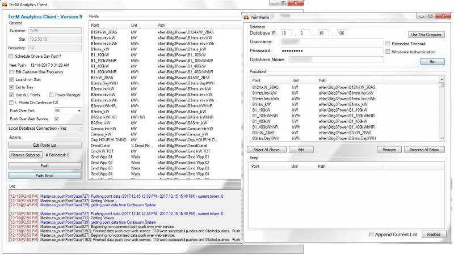Click Populated list scrollbar up arrow
Viewport: 454px width, 255px height.
pyautogui.click(x=442, y=79)
